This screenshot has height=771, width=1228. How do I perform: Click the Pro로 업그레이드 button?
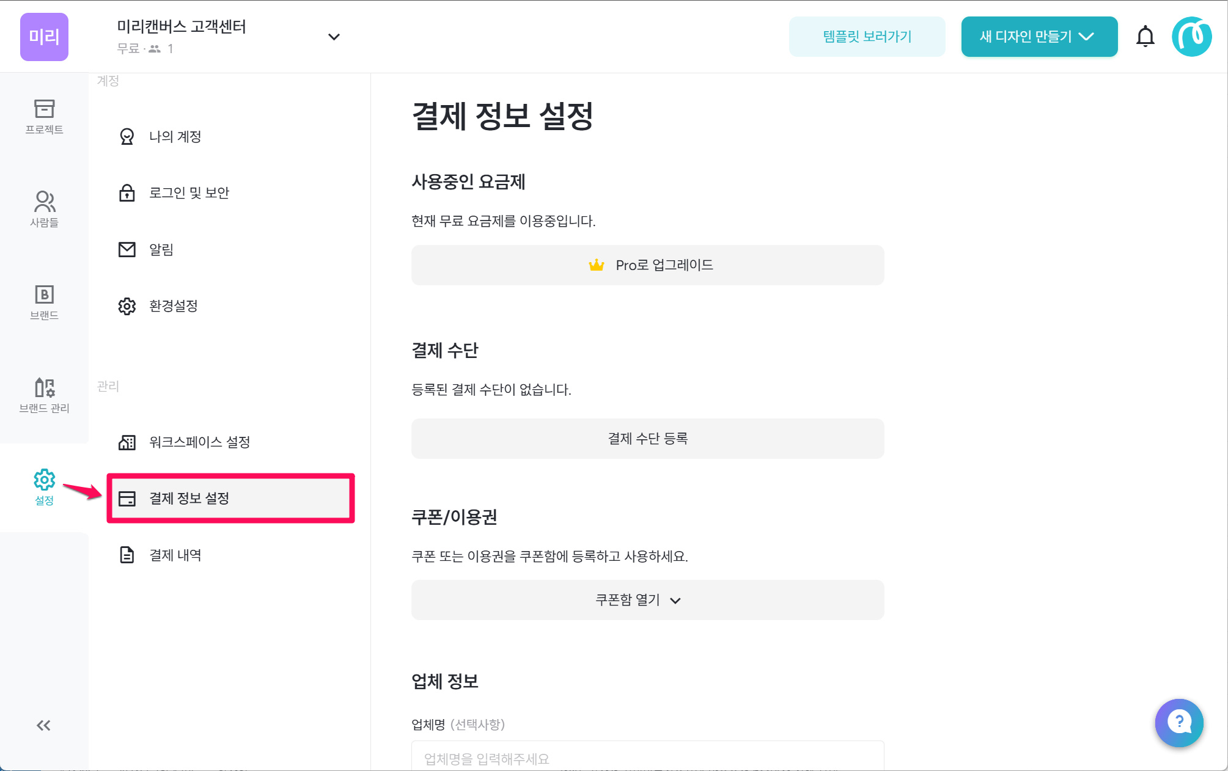(647, 265)
